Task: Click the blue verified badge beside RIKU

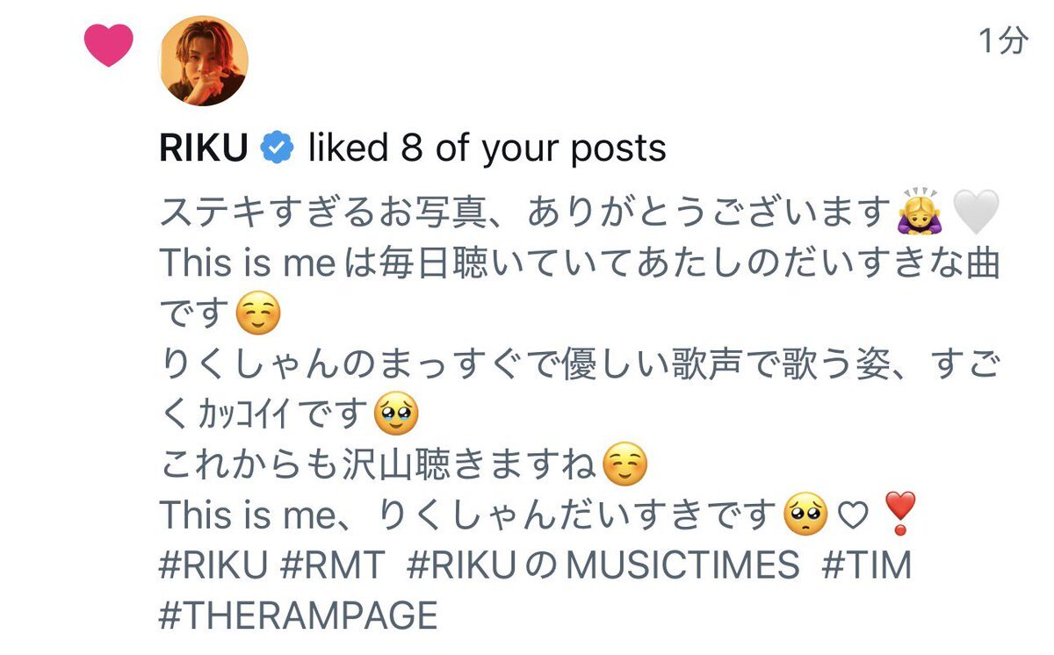Action: click(277, 149)
